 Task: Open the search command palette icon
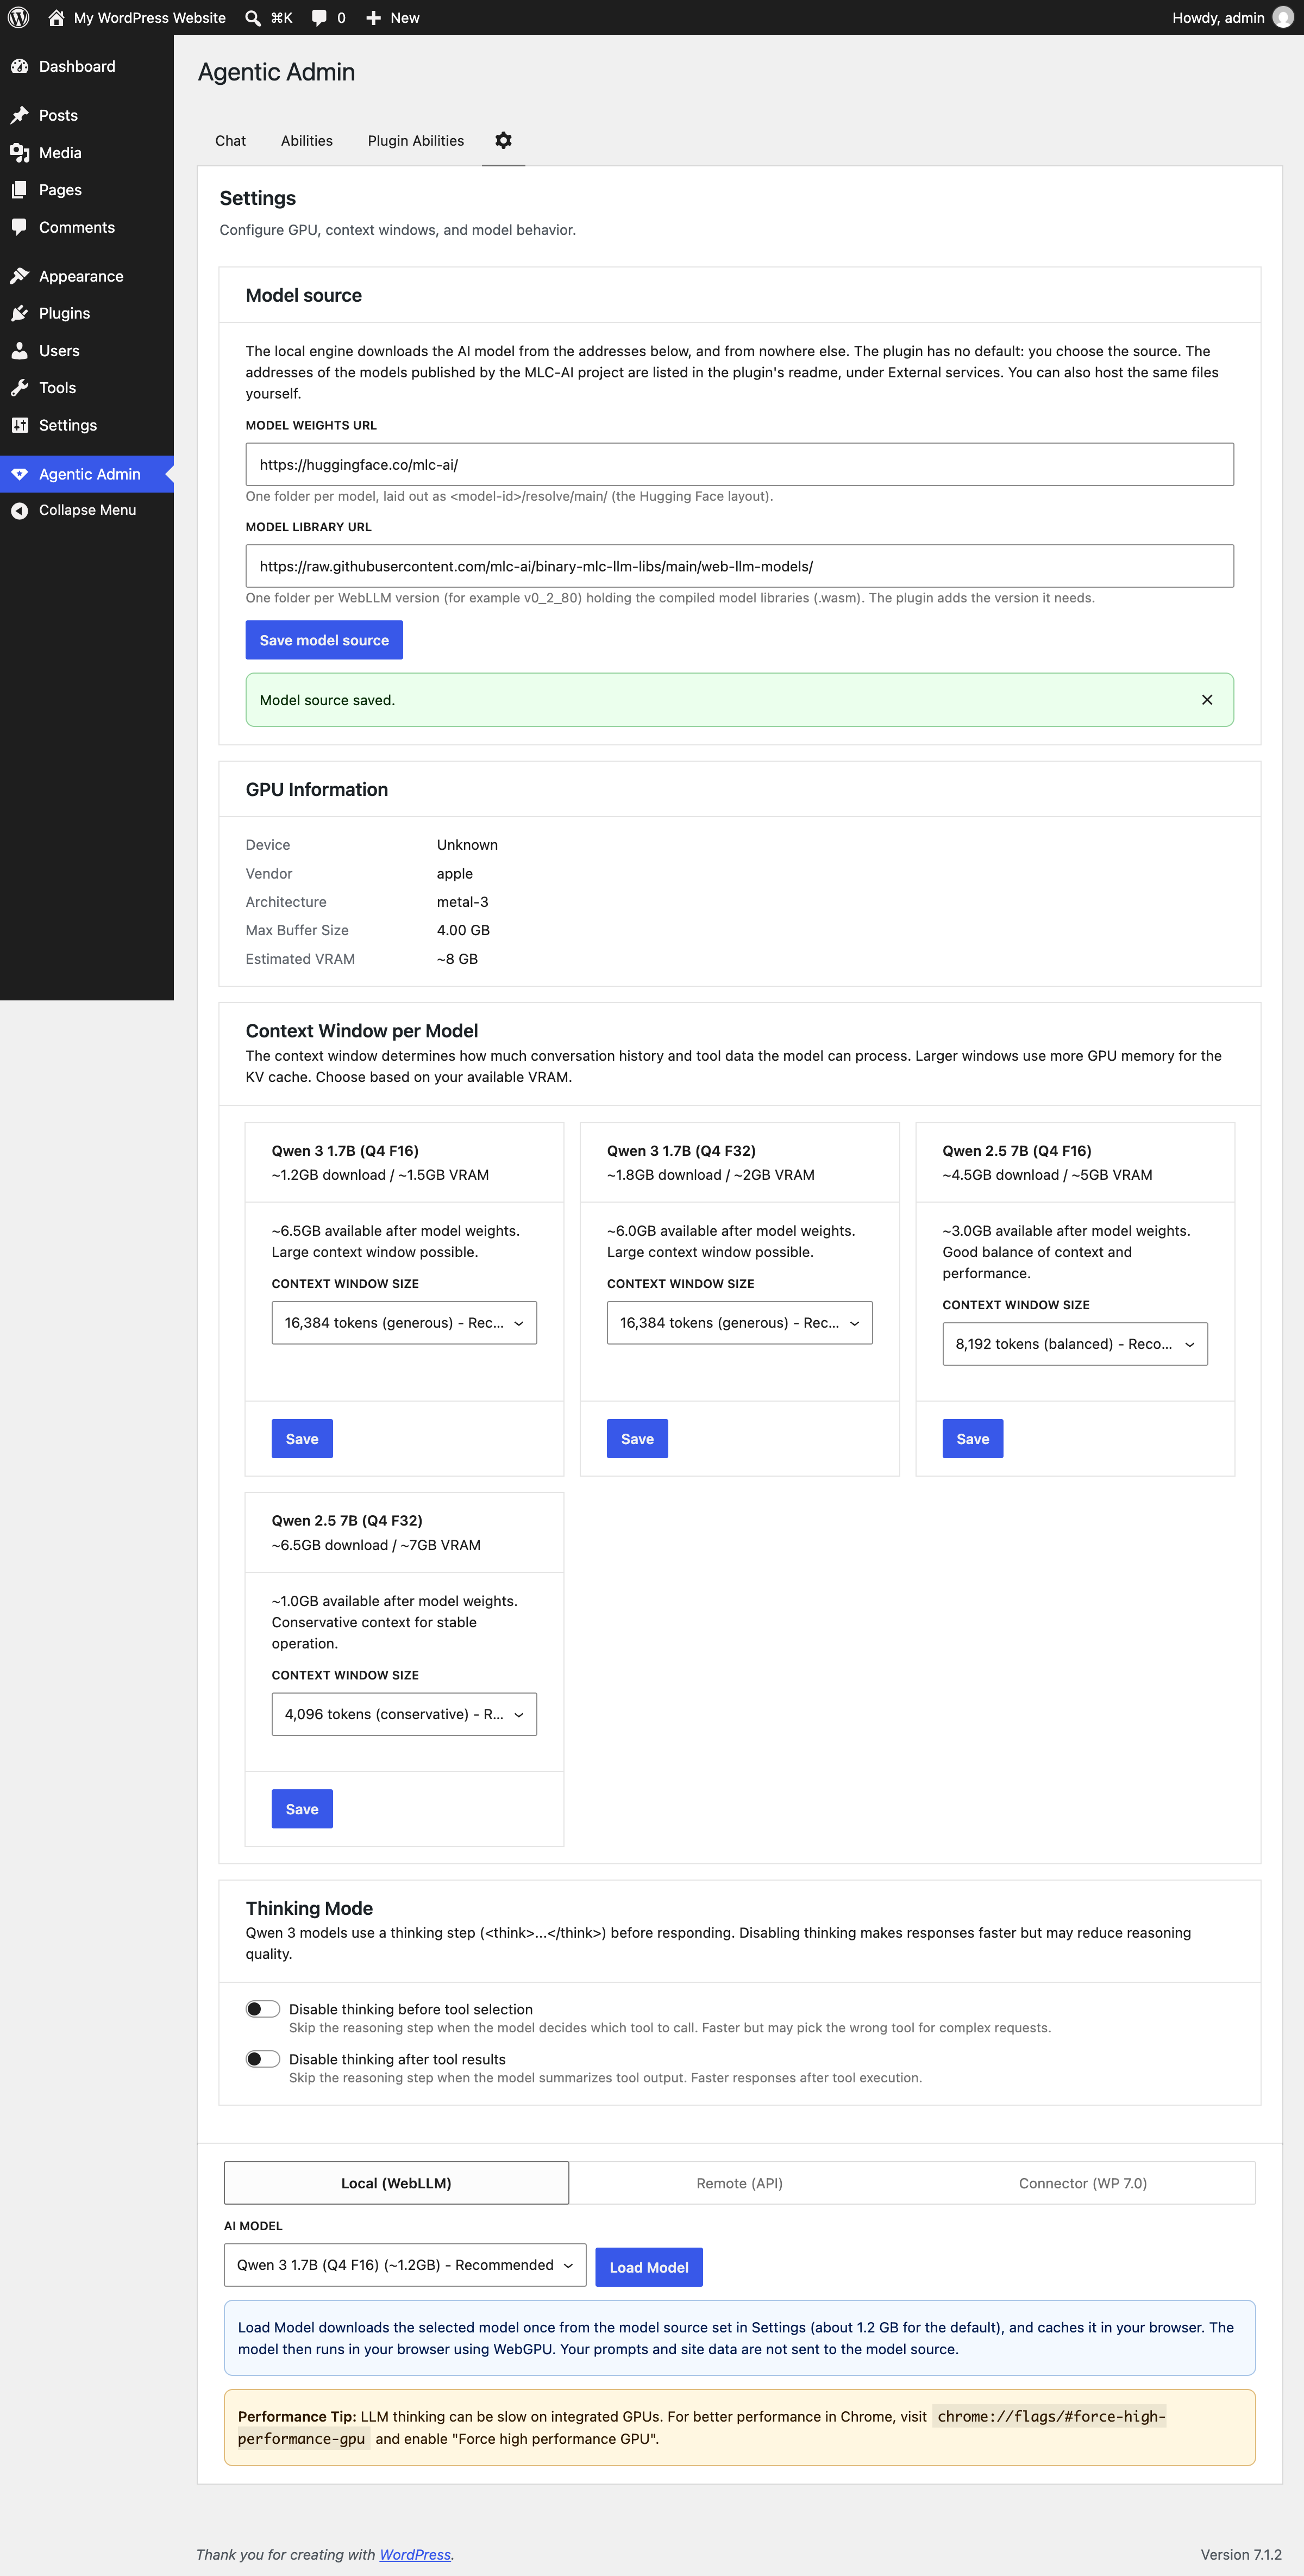tap(253, 17)
